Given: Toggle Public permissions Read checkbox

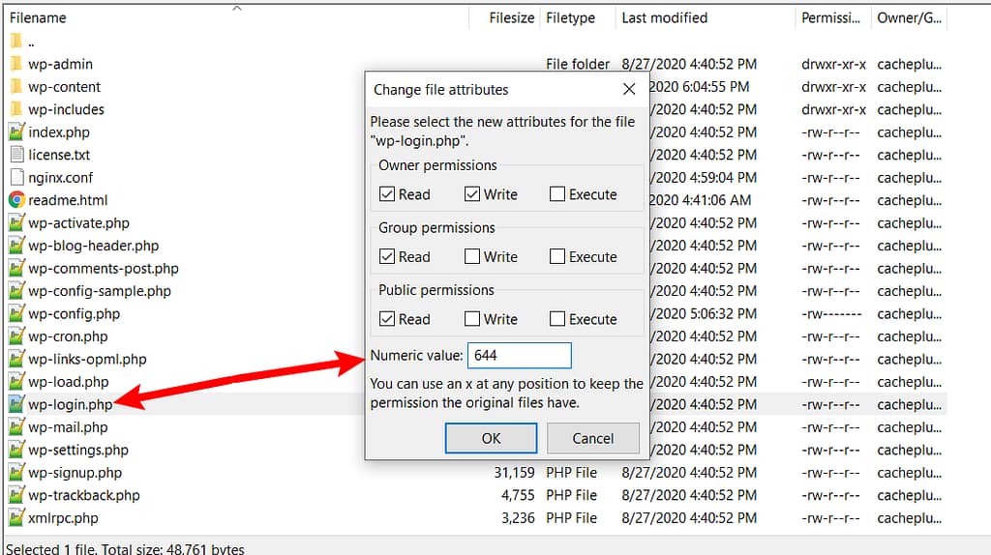Looking at the screenshot, I should point(387,319).
